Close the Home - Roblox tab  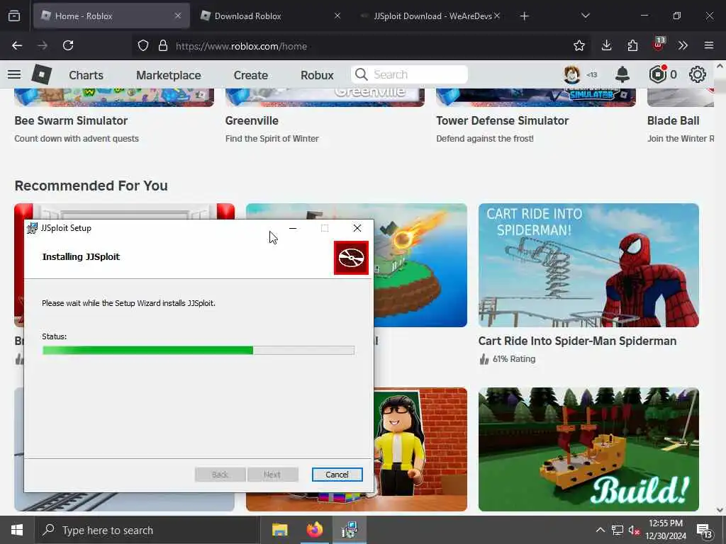pyautogui.click(x=178, y=16)
